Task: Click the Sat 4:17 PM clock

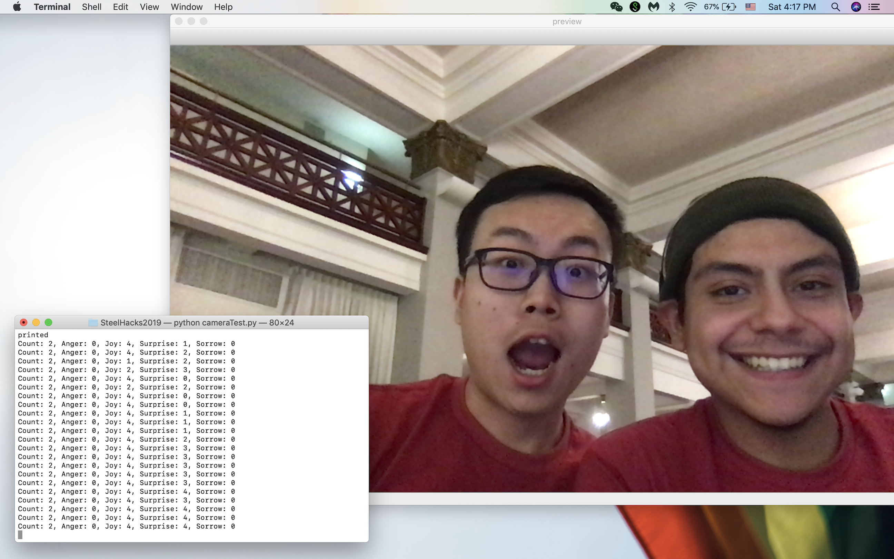Action: [x=792, y=7]
